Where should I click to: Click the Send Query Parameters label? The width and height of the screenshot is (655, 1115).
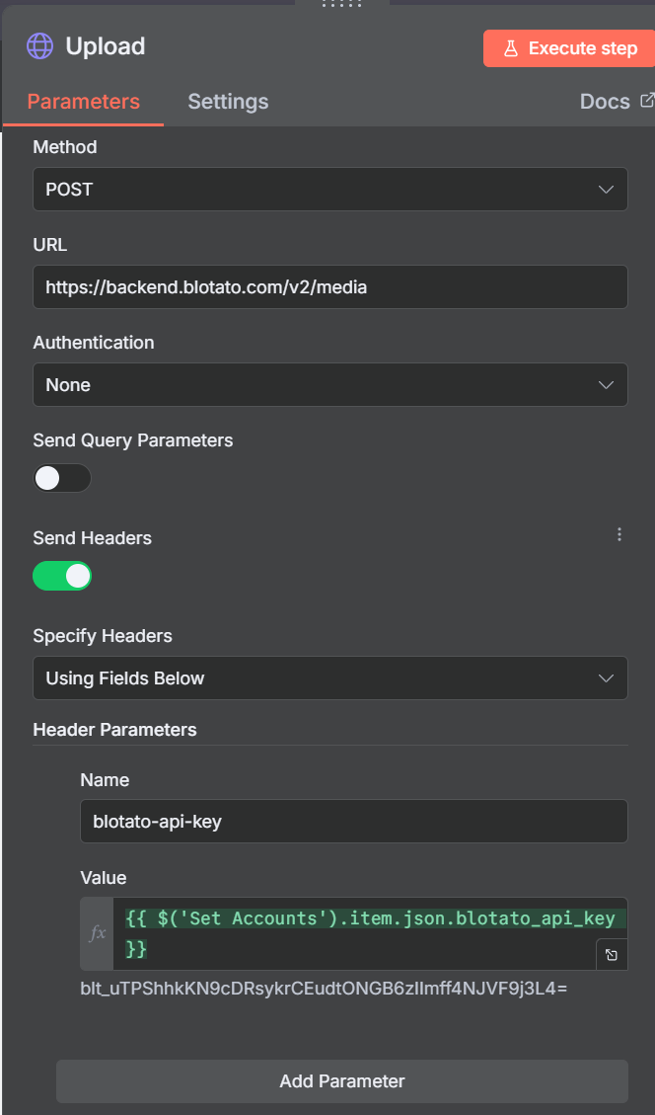133,440
